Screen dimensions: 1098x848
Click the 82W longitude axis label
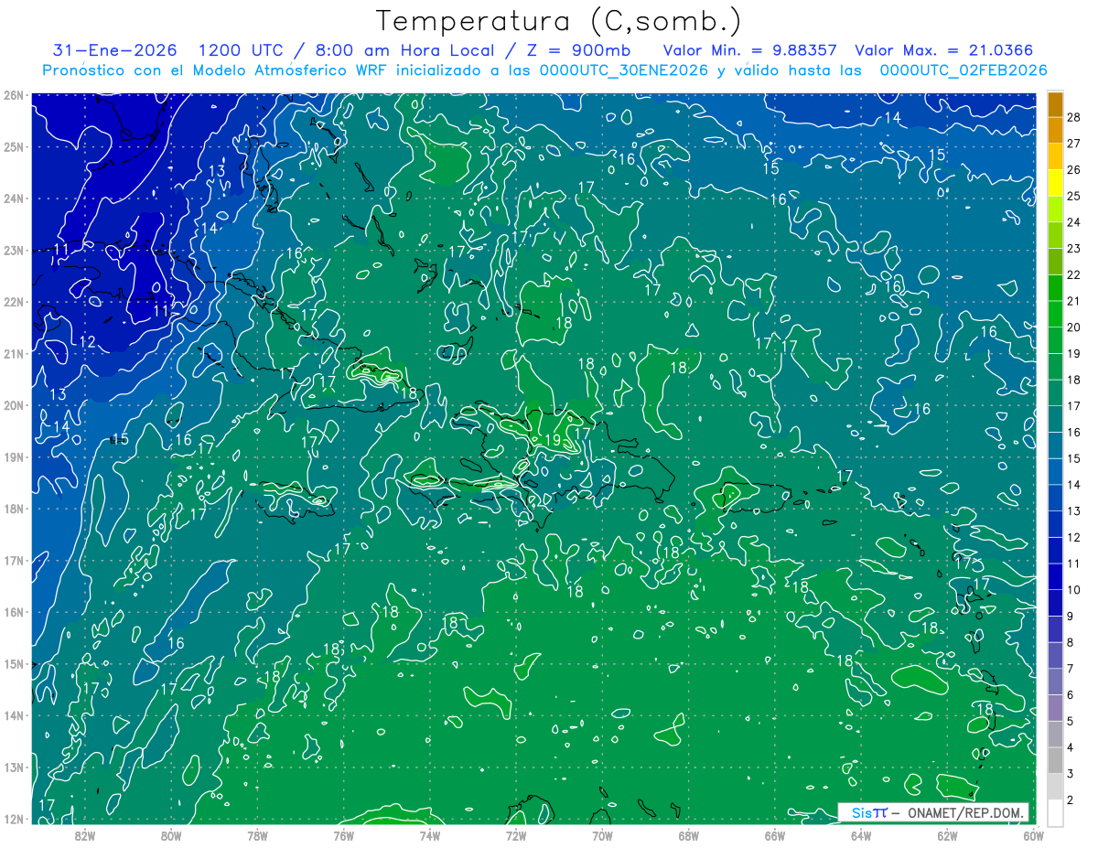(x=84, y=834)
